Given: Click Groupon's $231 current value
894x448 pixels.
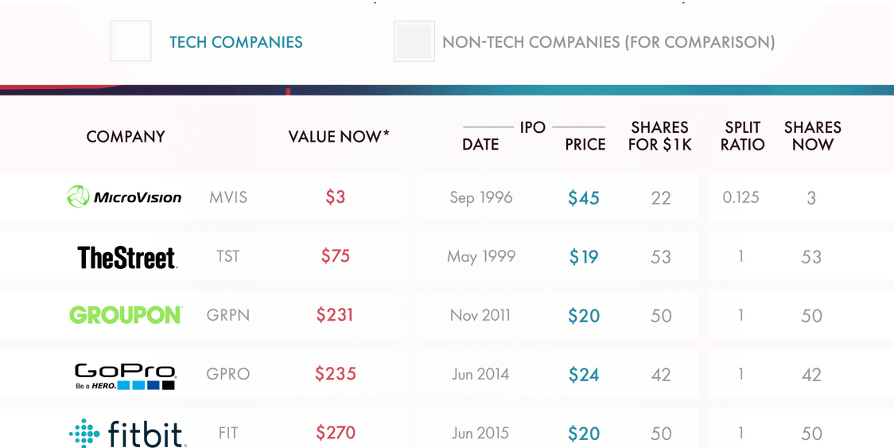Looking at the screenshot, I should [x=335, y=315].
